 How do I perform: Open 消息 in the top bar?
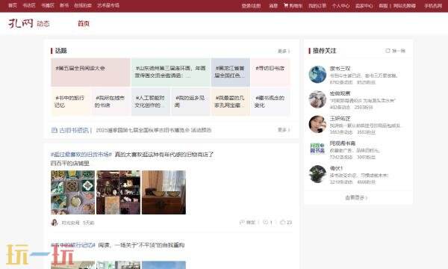[273, 6]
